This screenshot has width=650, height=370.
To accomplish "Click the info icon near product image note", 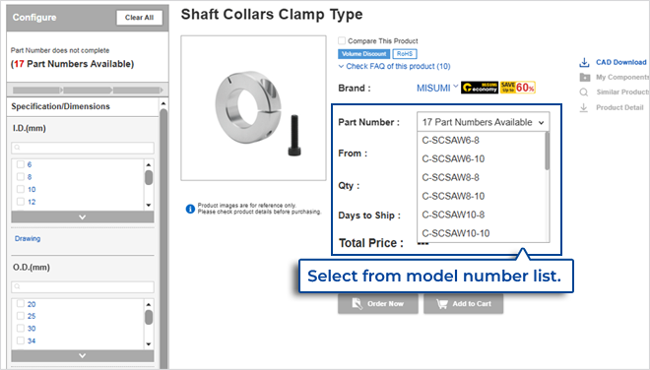I will [190, 209].
